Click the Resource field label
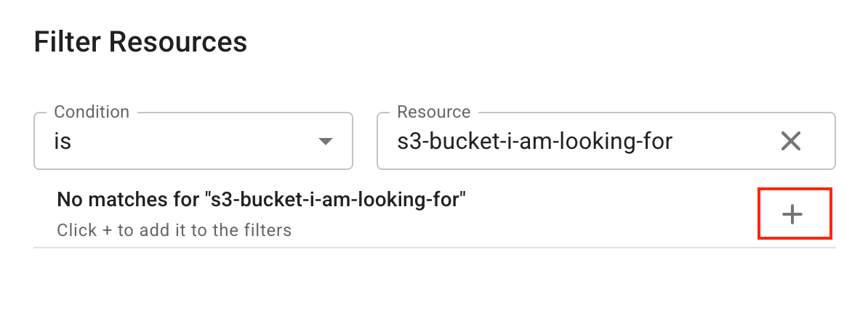 (433, 112)
